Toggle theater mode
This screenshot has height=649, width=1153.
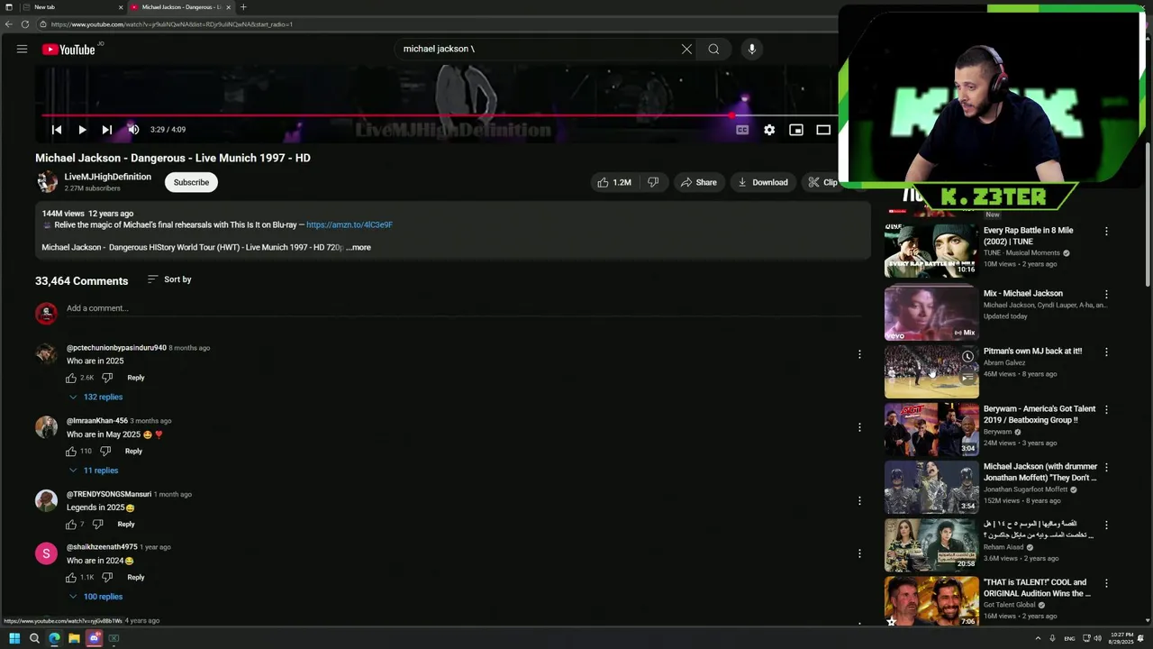tap(823, 130)
